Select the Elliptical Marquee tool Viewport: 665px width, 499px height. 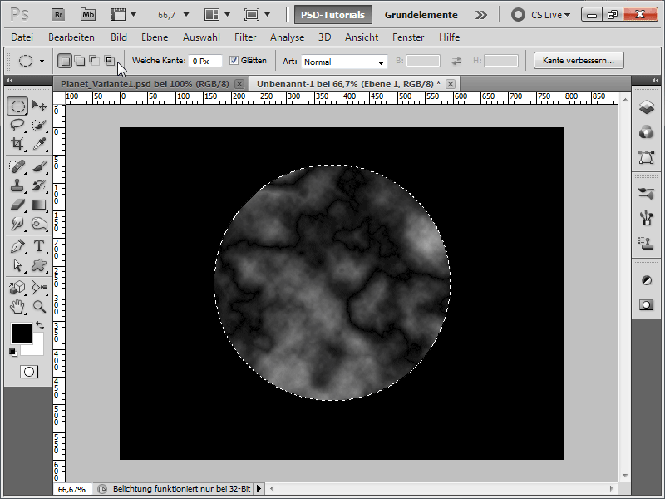point(17,106)
